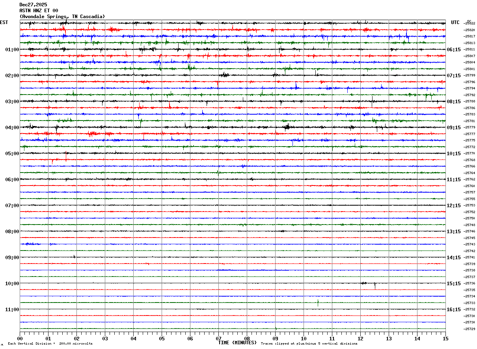Click the "07:00" EST time label
477x349 pixels.
coord(12,206)
